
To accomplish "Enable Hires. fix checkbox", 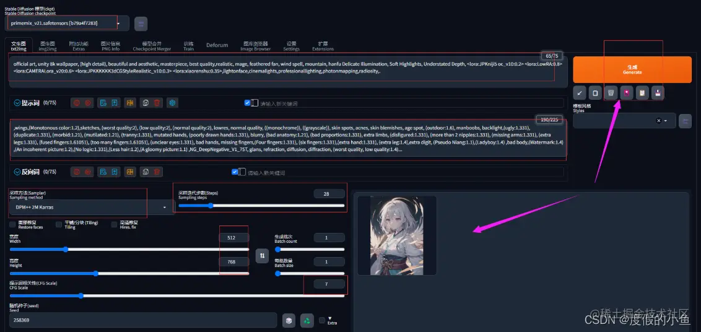I will tap(114, 224).
